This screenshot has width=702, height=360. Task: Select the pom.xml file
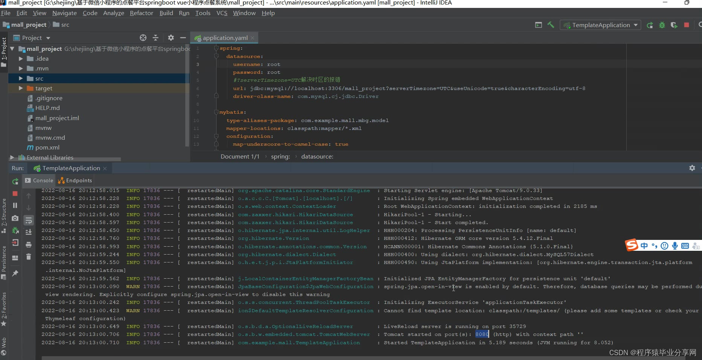coord(47,148)
